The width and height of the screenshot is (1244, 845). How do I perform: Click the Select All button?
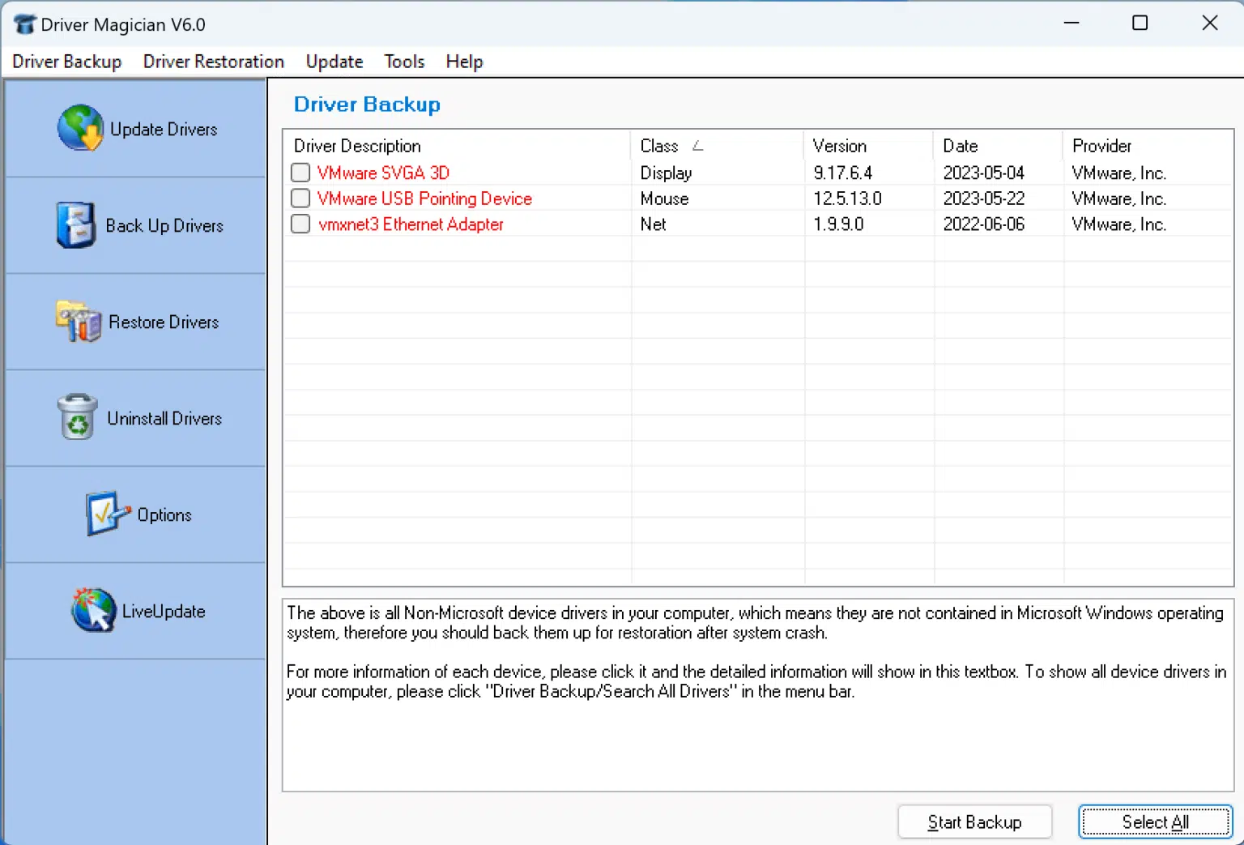point(1156,822)
